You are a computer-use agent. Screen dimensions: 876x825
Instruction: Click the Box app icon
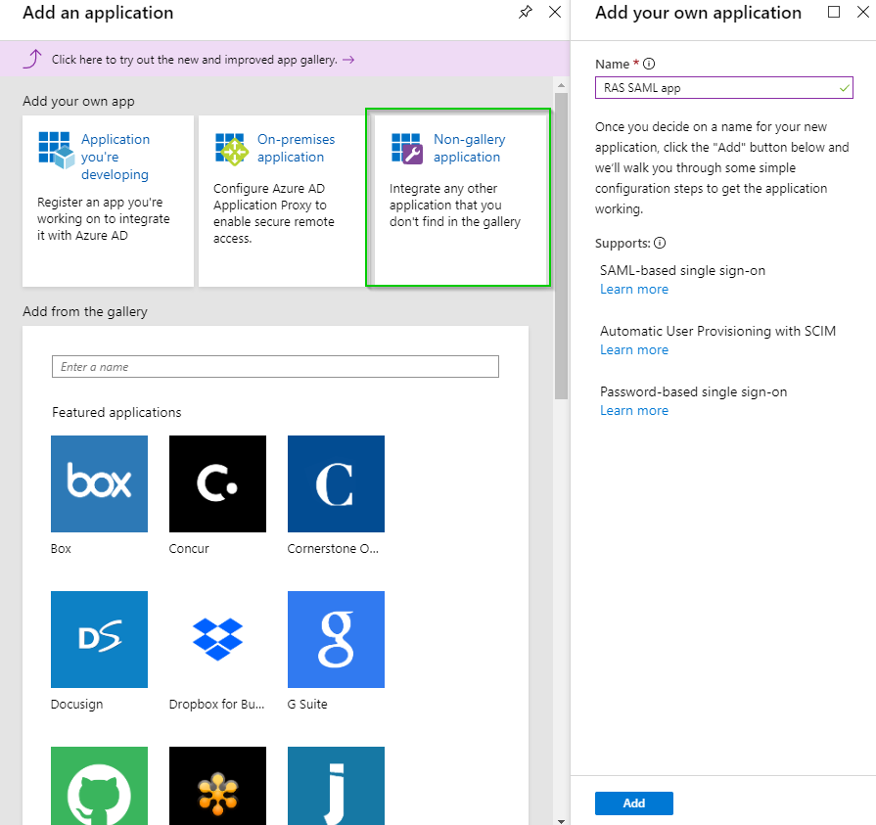point(99,483)
